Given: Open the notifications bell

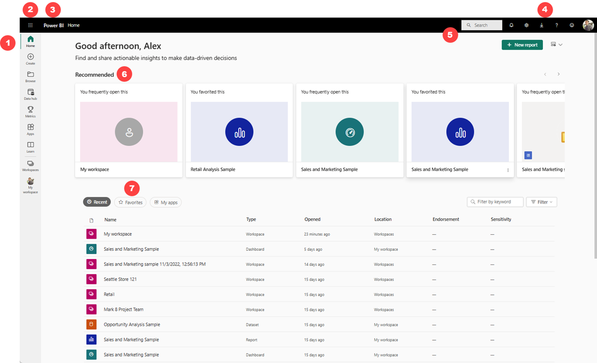Looking at the screenshot, I should [511, 25].
